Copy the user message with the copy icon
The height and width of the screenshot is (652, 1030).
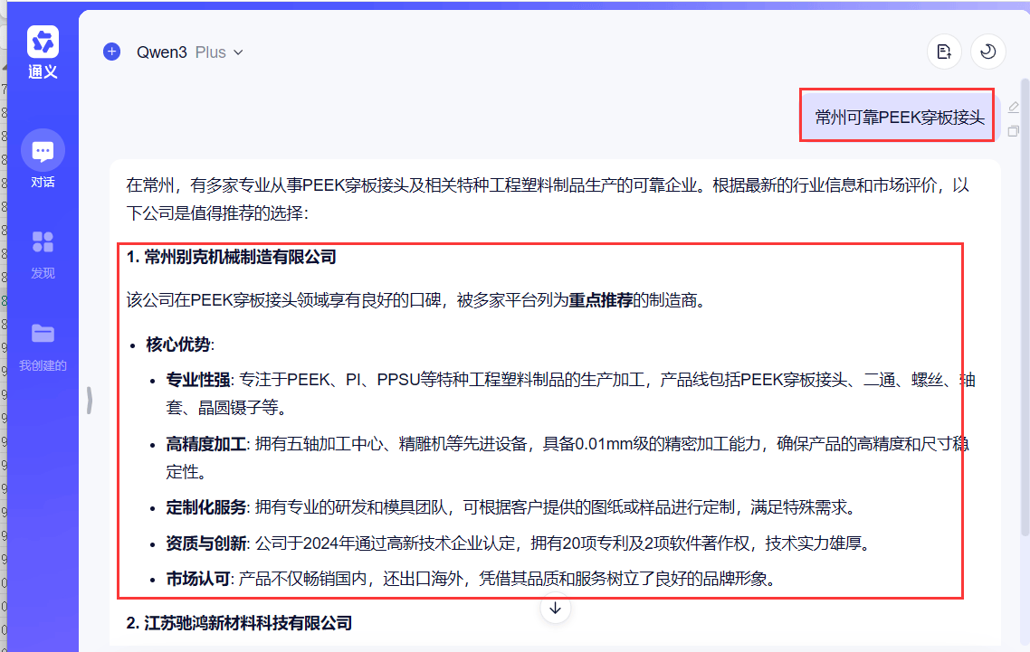coord(1013,131)
